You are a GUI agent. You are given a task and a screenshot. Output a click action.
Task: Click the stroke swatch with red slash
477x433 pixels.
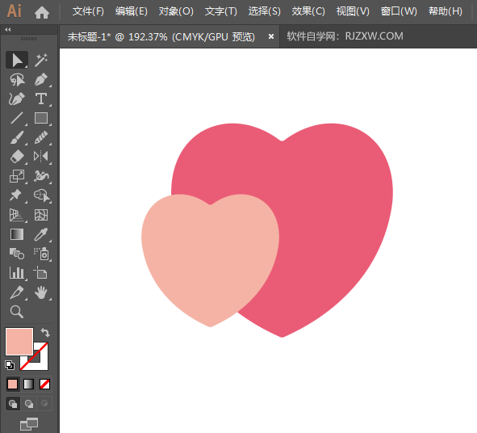point(41,363)
